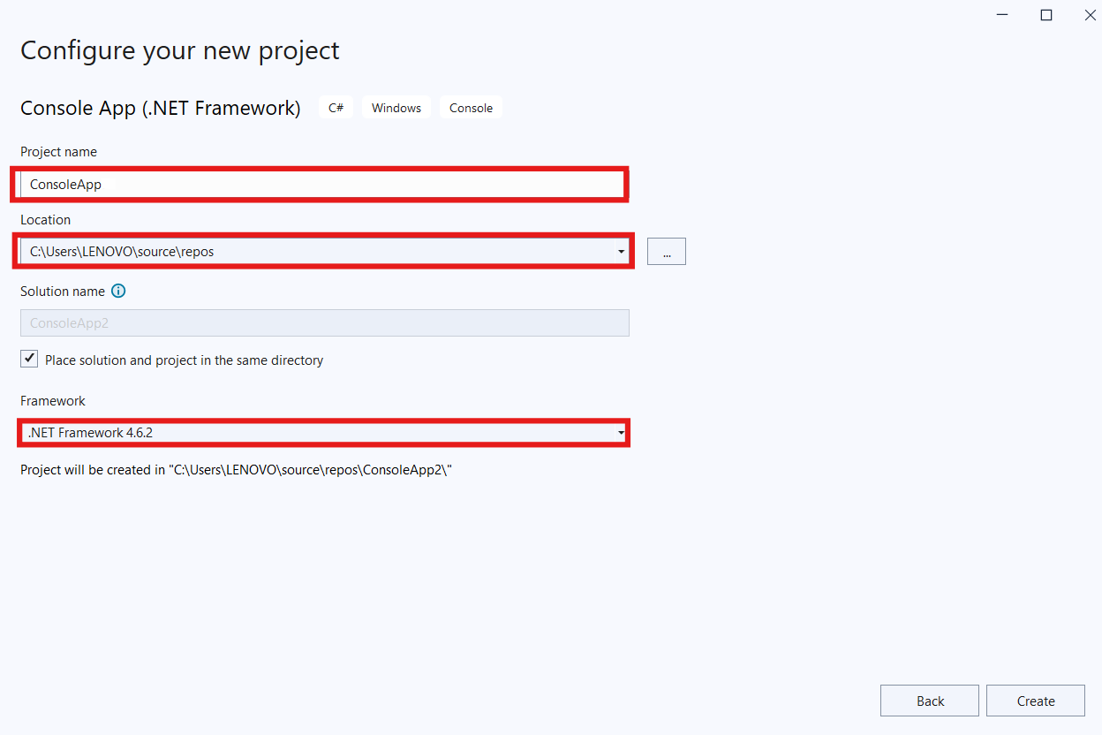Click the Framework label text

[x=53, y=401]
